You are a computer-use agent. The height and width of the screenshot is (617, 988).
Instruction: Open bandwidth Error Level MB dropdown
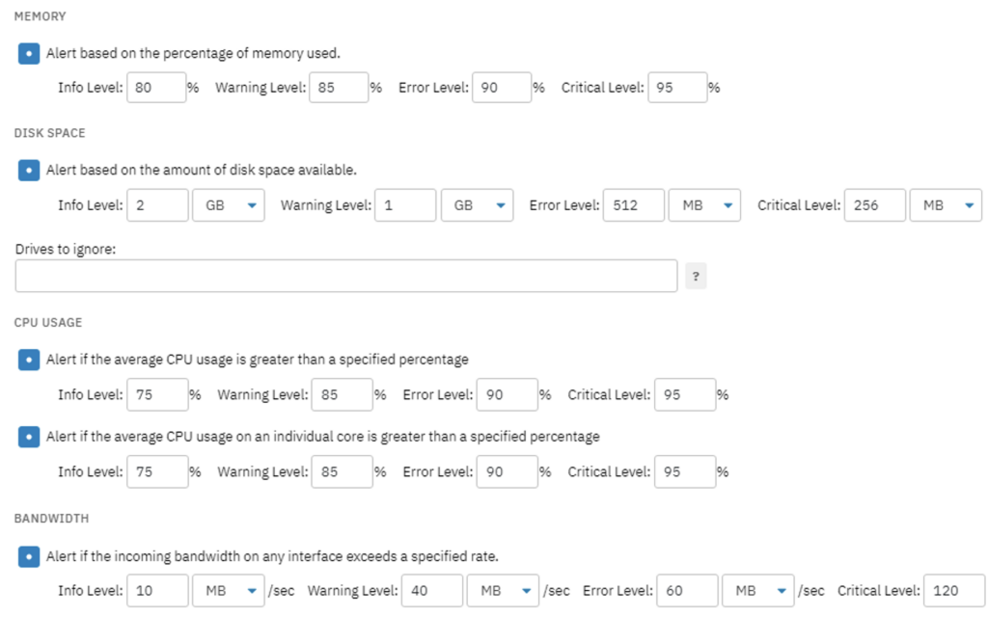pyautogui.click(x=758, y=591)
